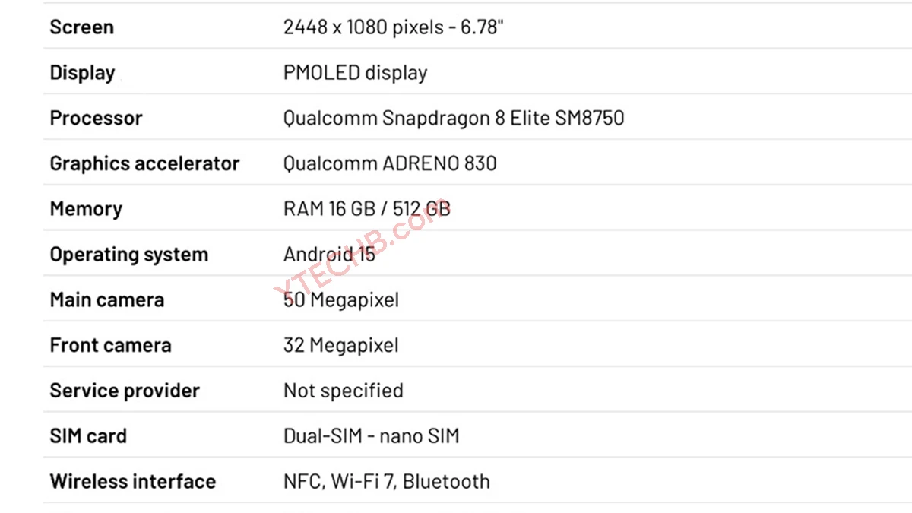Select the 50 Megapixel value
912x513 pixels.
coord(340,300)
